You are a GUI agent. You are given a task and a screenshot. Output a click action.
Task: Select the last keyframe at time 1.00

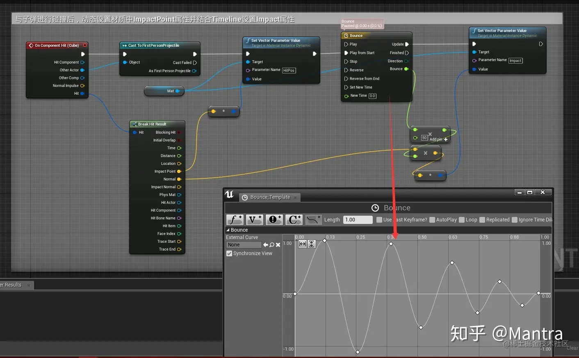[539, 293]
